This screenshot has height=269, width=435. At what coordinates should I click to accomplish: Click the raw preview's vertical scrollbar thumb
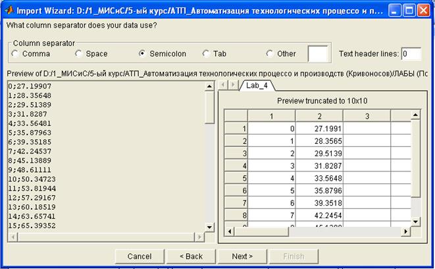click(209, 108)
